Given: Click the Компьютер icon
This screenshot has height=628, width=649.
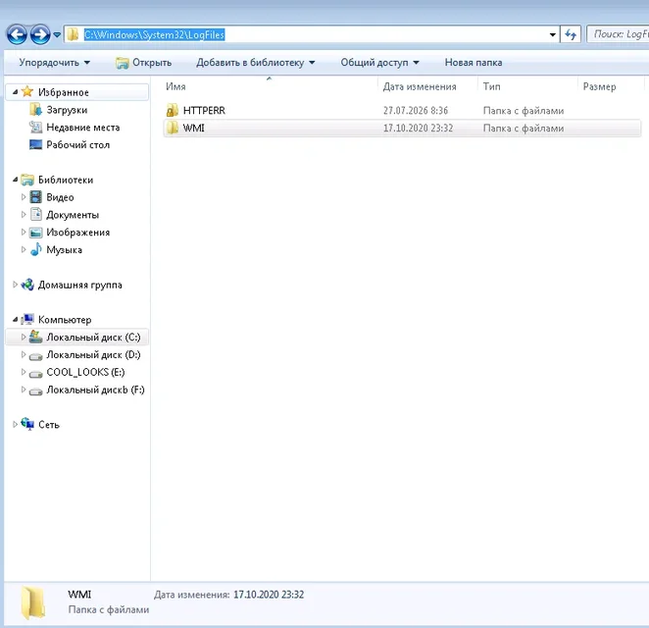Looking at the screenshot, I should pos(27,319).
